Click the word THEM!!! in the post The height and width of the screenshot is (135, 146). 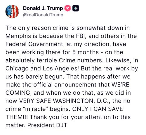pos(17,117)
